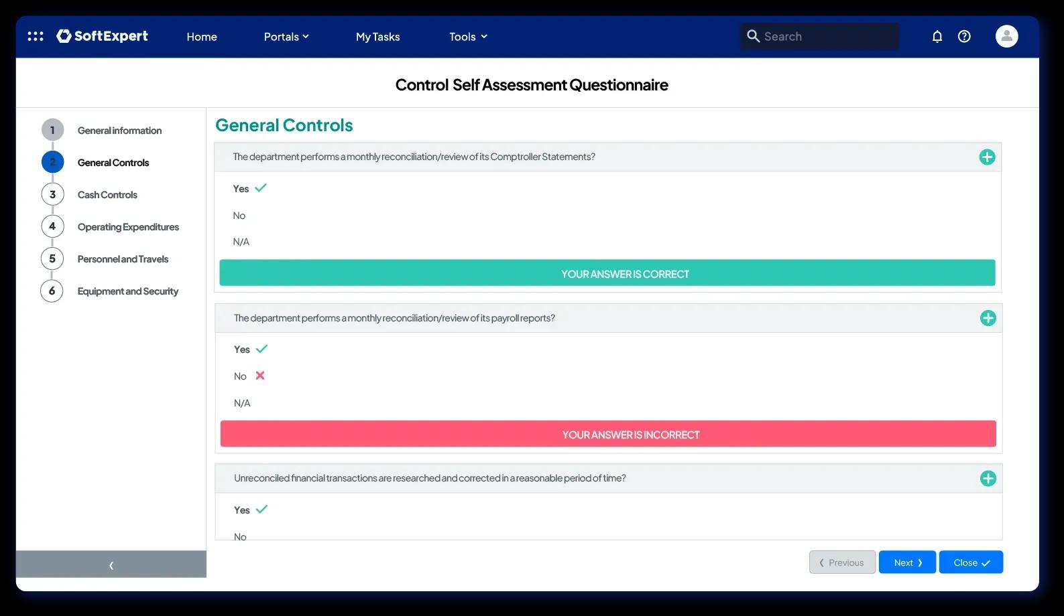
Task: Select Yes for payroll reports question
Action: (242, 350)
